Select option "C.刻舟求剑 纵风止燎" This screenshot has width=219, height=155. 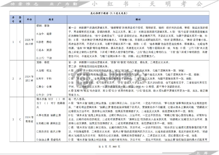click(48, 131)
